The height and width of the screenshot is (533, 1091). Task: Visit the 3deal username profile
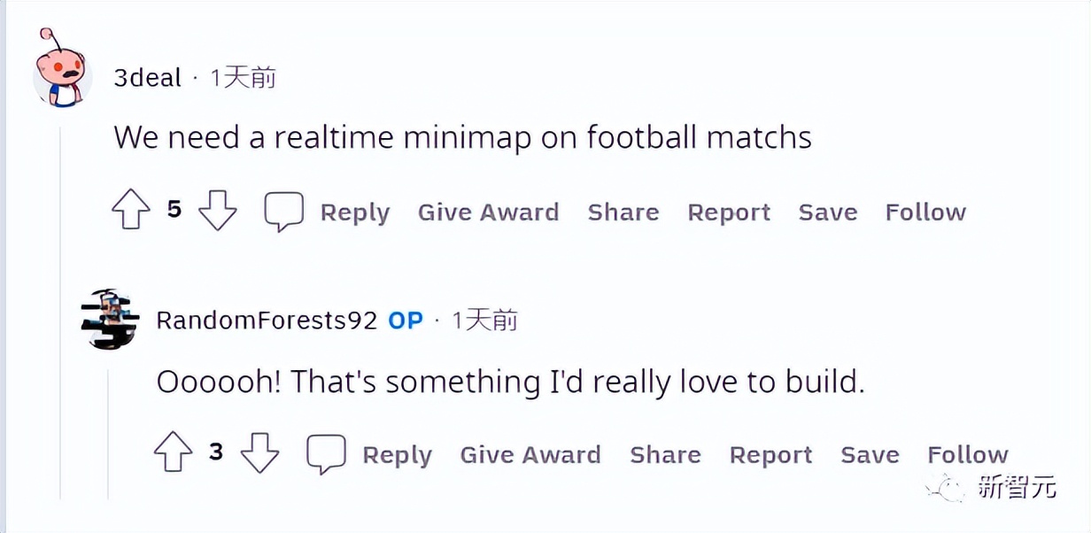point(147,78)
